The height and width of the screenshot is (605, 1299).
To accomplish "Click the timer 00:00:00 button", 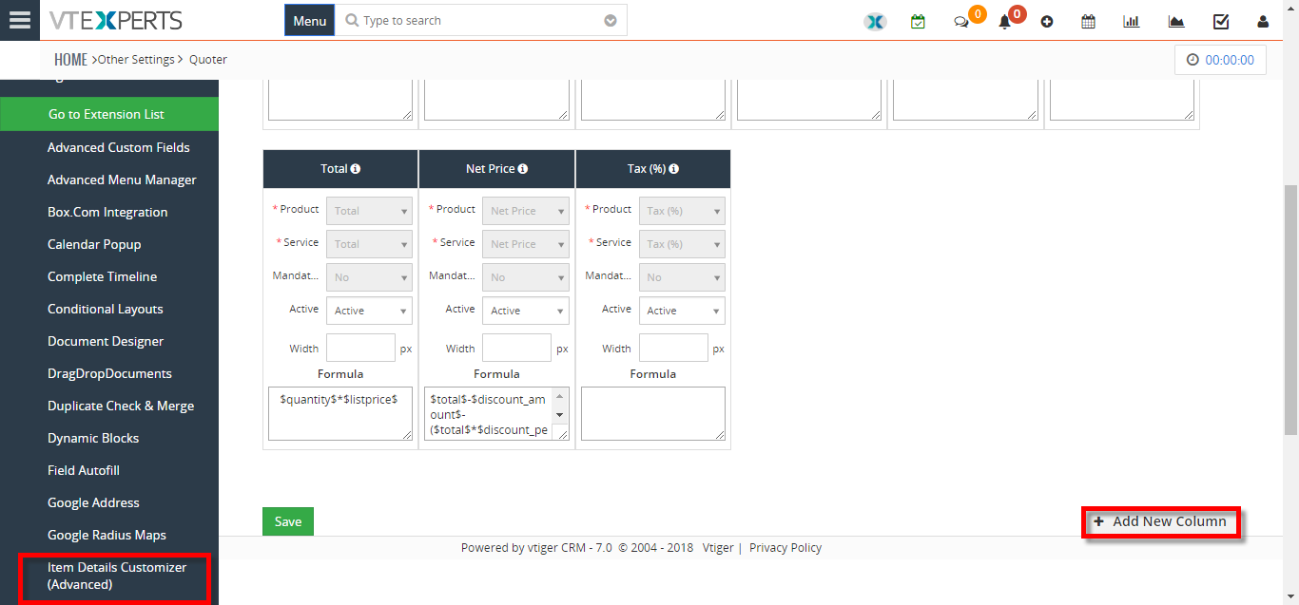I will click(1220, 60).
